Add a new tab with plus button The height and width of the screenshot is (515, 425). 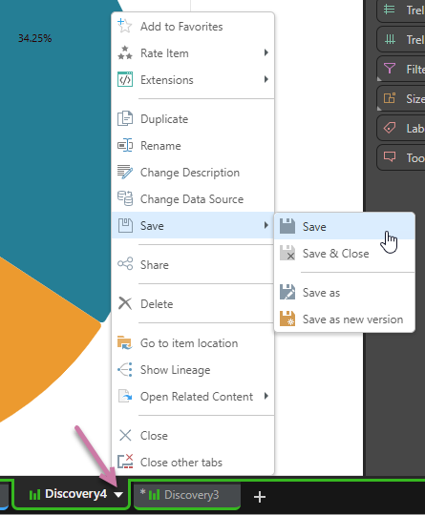click(x=260, y=497)
